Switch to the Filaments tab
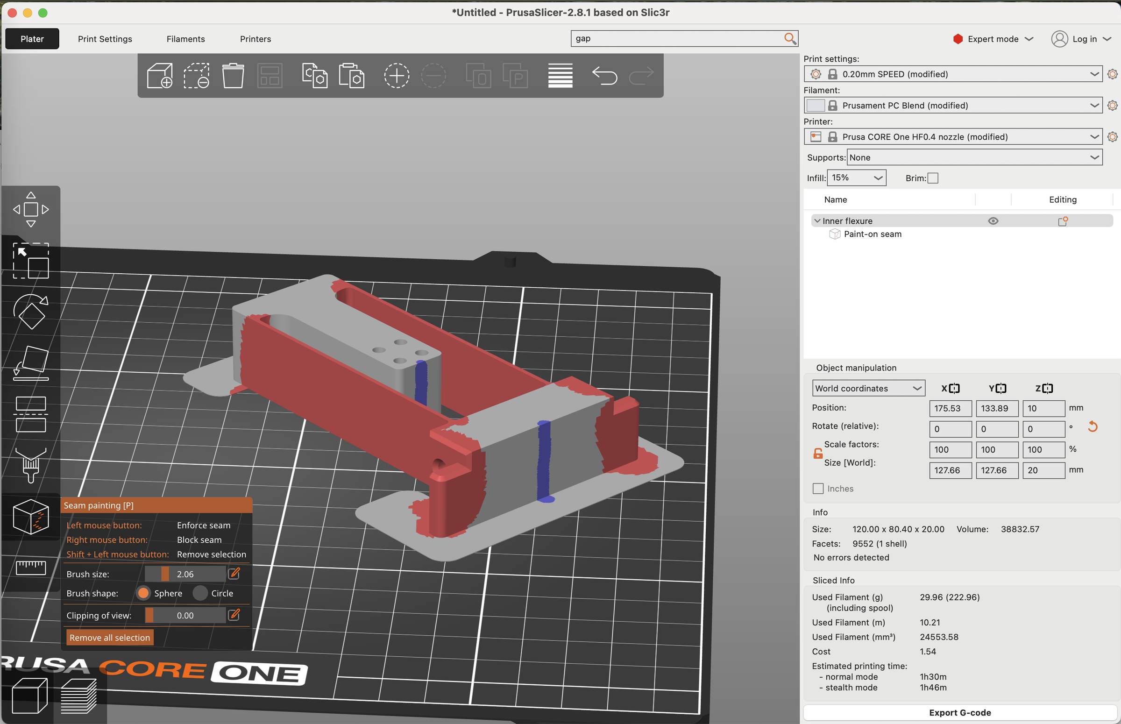 tap(185, 39)
